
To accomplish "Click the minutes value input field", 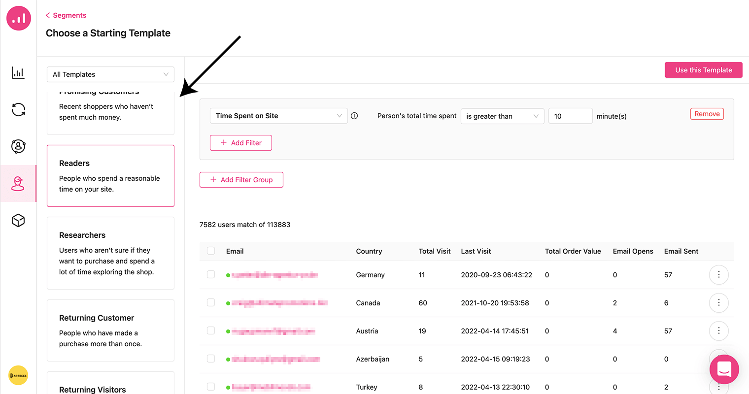I will tap(570, 116).
